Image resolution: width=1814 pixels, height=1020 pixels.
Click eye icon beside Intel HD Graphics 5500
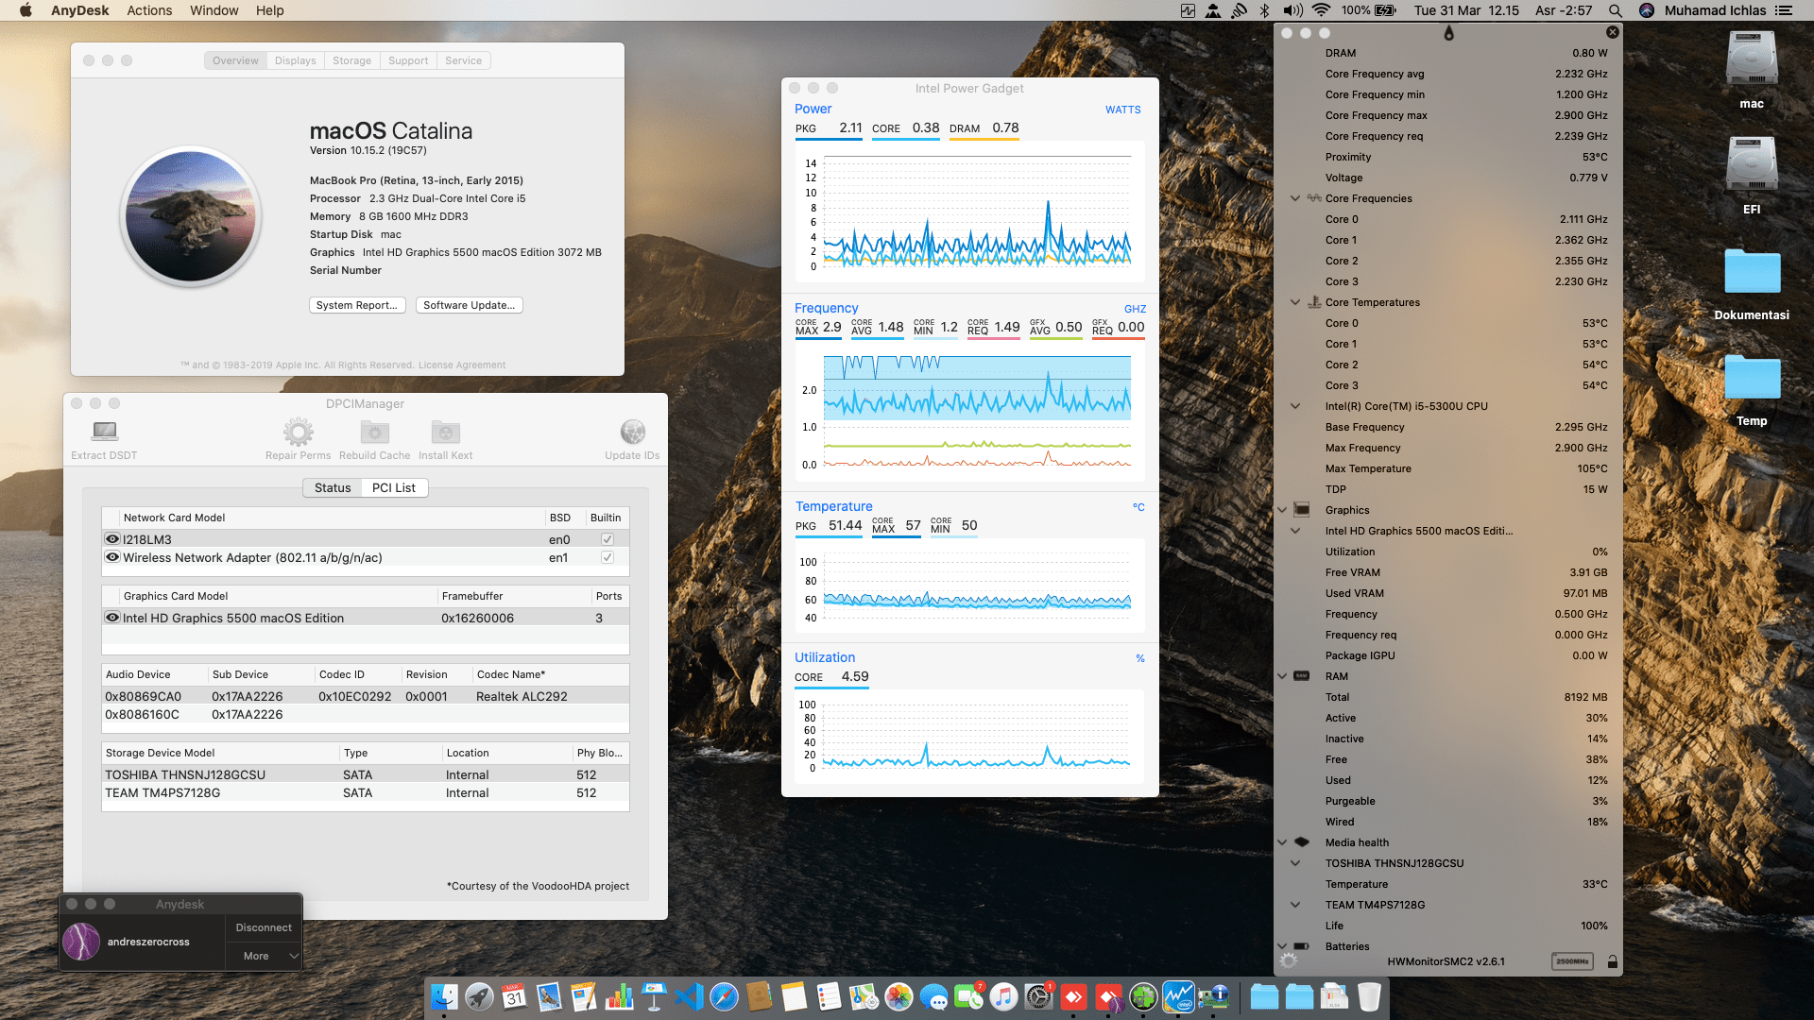pos(112,618)
